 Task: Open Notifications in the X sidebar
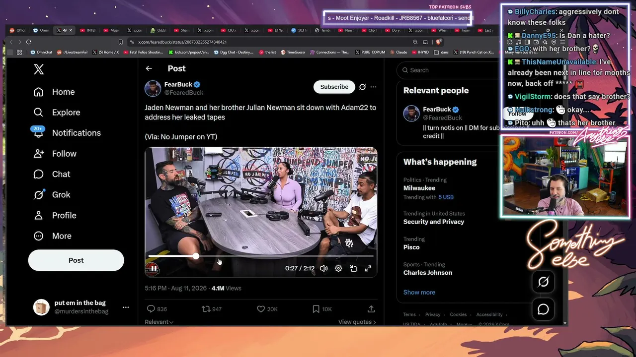click(x=67, y=133)
